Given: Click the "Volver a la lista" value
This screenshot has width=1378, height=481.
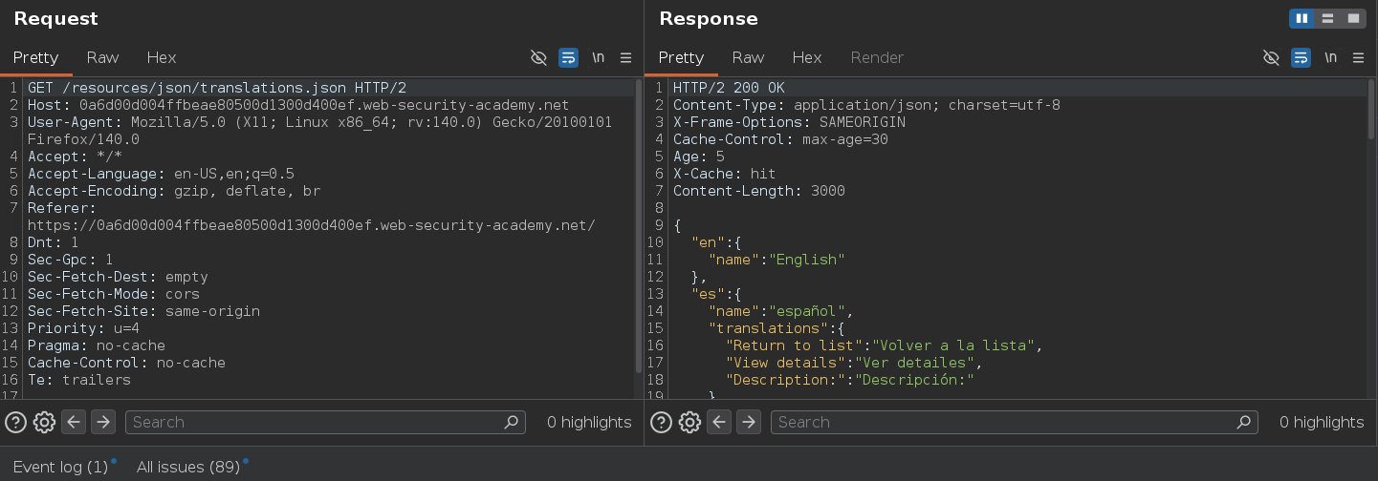Looking at the screenshot, I should (x=953, y=345).
